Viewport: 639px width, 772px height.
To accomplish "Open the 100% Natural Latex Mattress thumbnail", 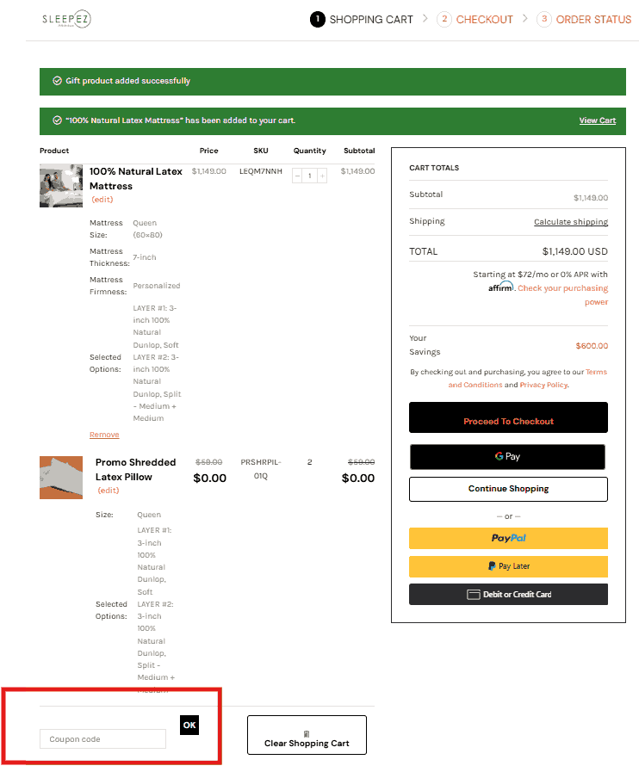I will [x=61, y=186].
